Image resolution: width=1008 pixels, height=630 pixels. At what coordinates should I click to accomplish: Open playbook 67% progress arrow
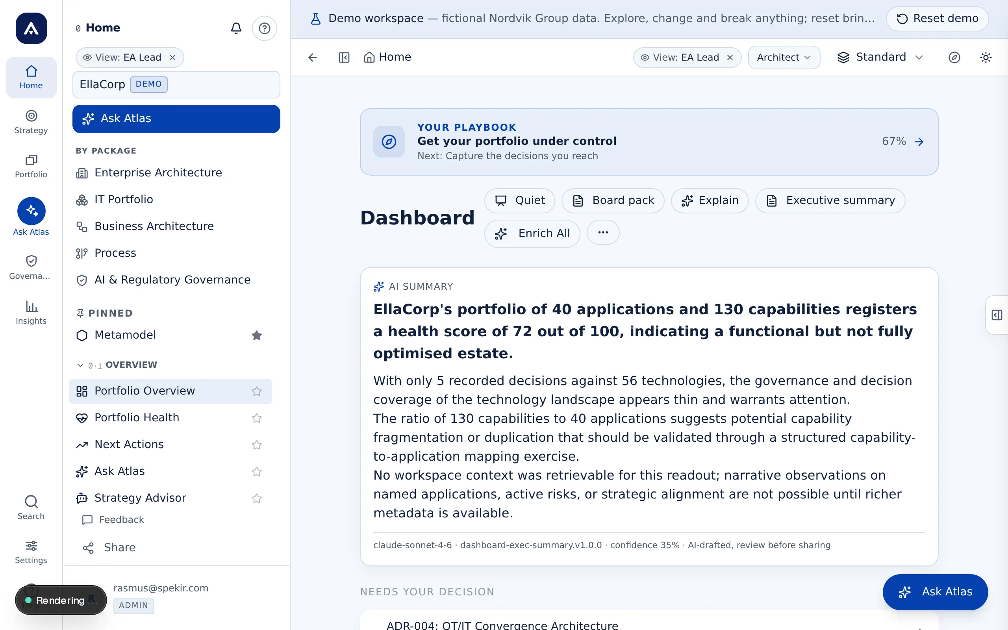pos(919,142)
